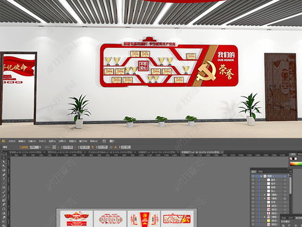Image resolution: width=302 pixels, height=227 pixels.
Task: Open the arrange documents icon in menu bar
Action: pyautogui.click(x=112, y=141)
